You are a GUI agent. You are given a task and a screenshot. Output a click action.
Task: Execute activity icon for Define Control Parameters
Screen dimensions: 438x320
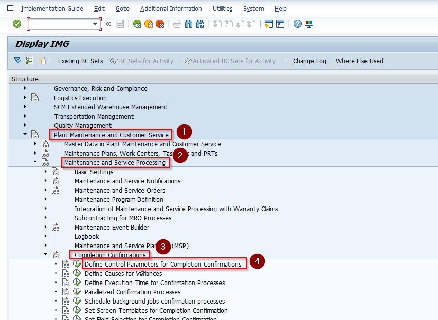point(77,264)
